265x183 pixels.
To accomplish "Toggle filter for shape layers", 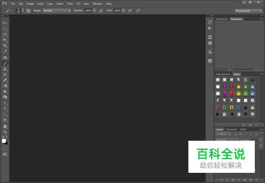I will (x=251, y=134).
